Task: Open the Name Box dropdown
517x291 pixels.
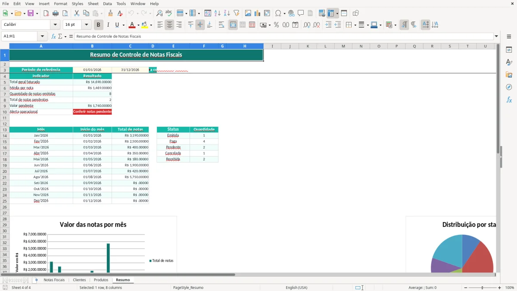Action: 42,37
